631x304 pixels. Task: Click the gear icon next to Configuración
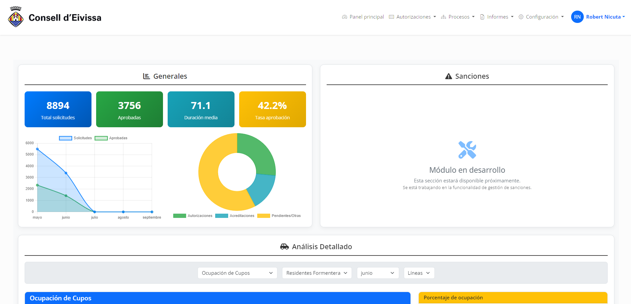[521, 17]
